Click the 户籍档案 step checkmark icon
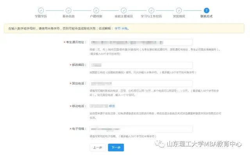Image resolution: width=250 pixels, height=155 pixels. pos(96,10)
